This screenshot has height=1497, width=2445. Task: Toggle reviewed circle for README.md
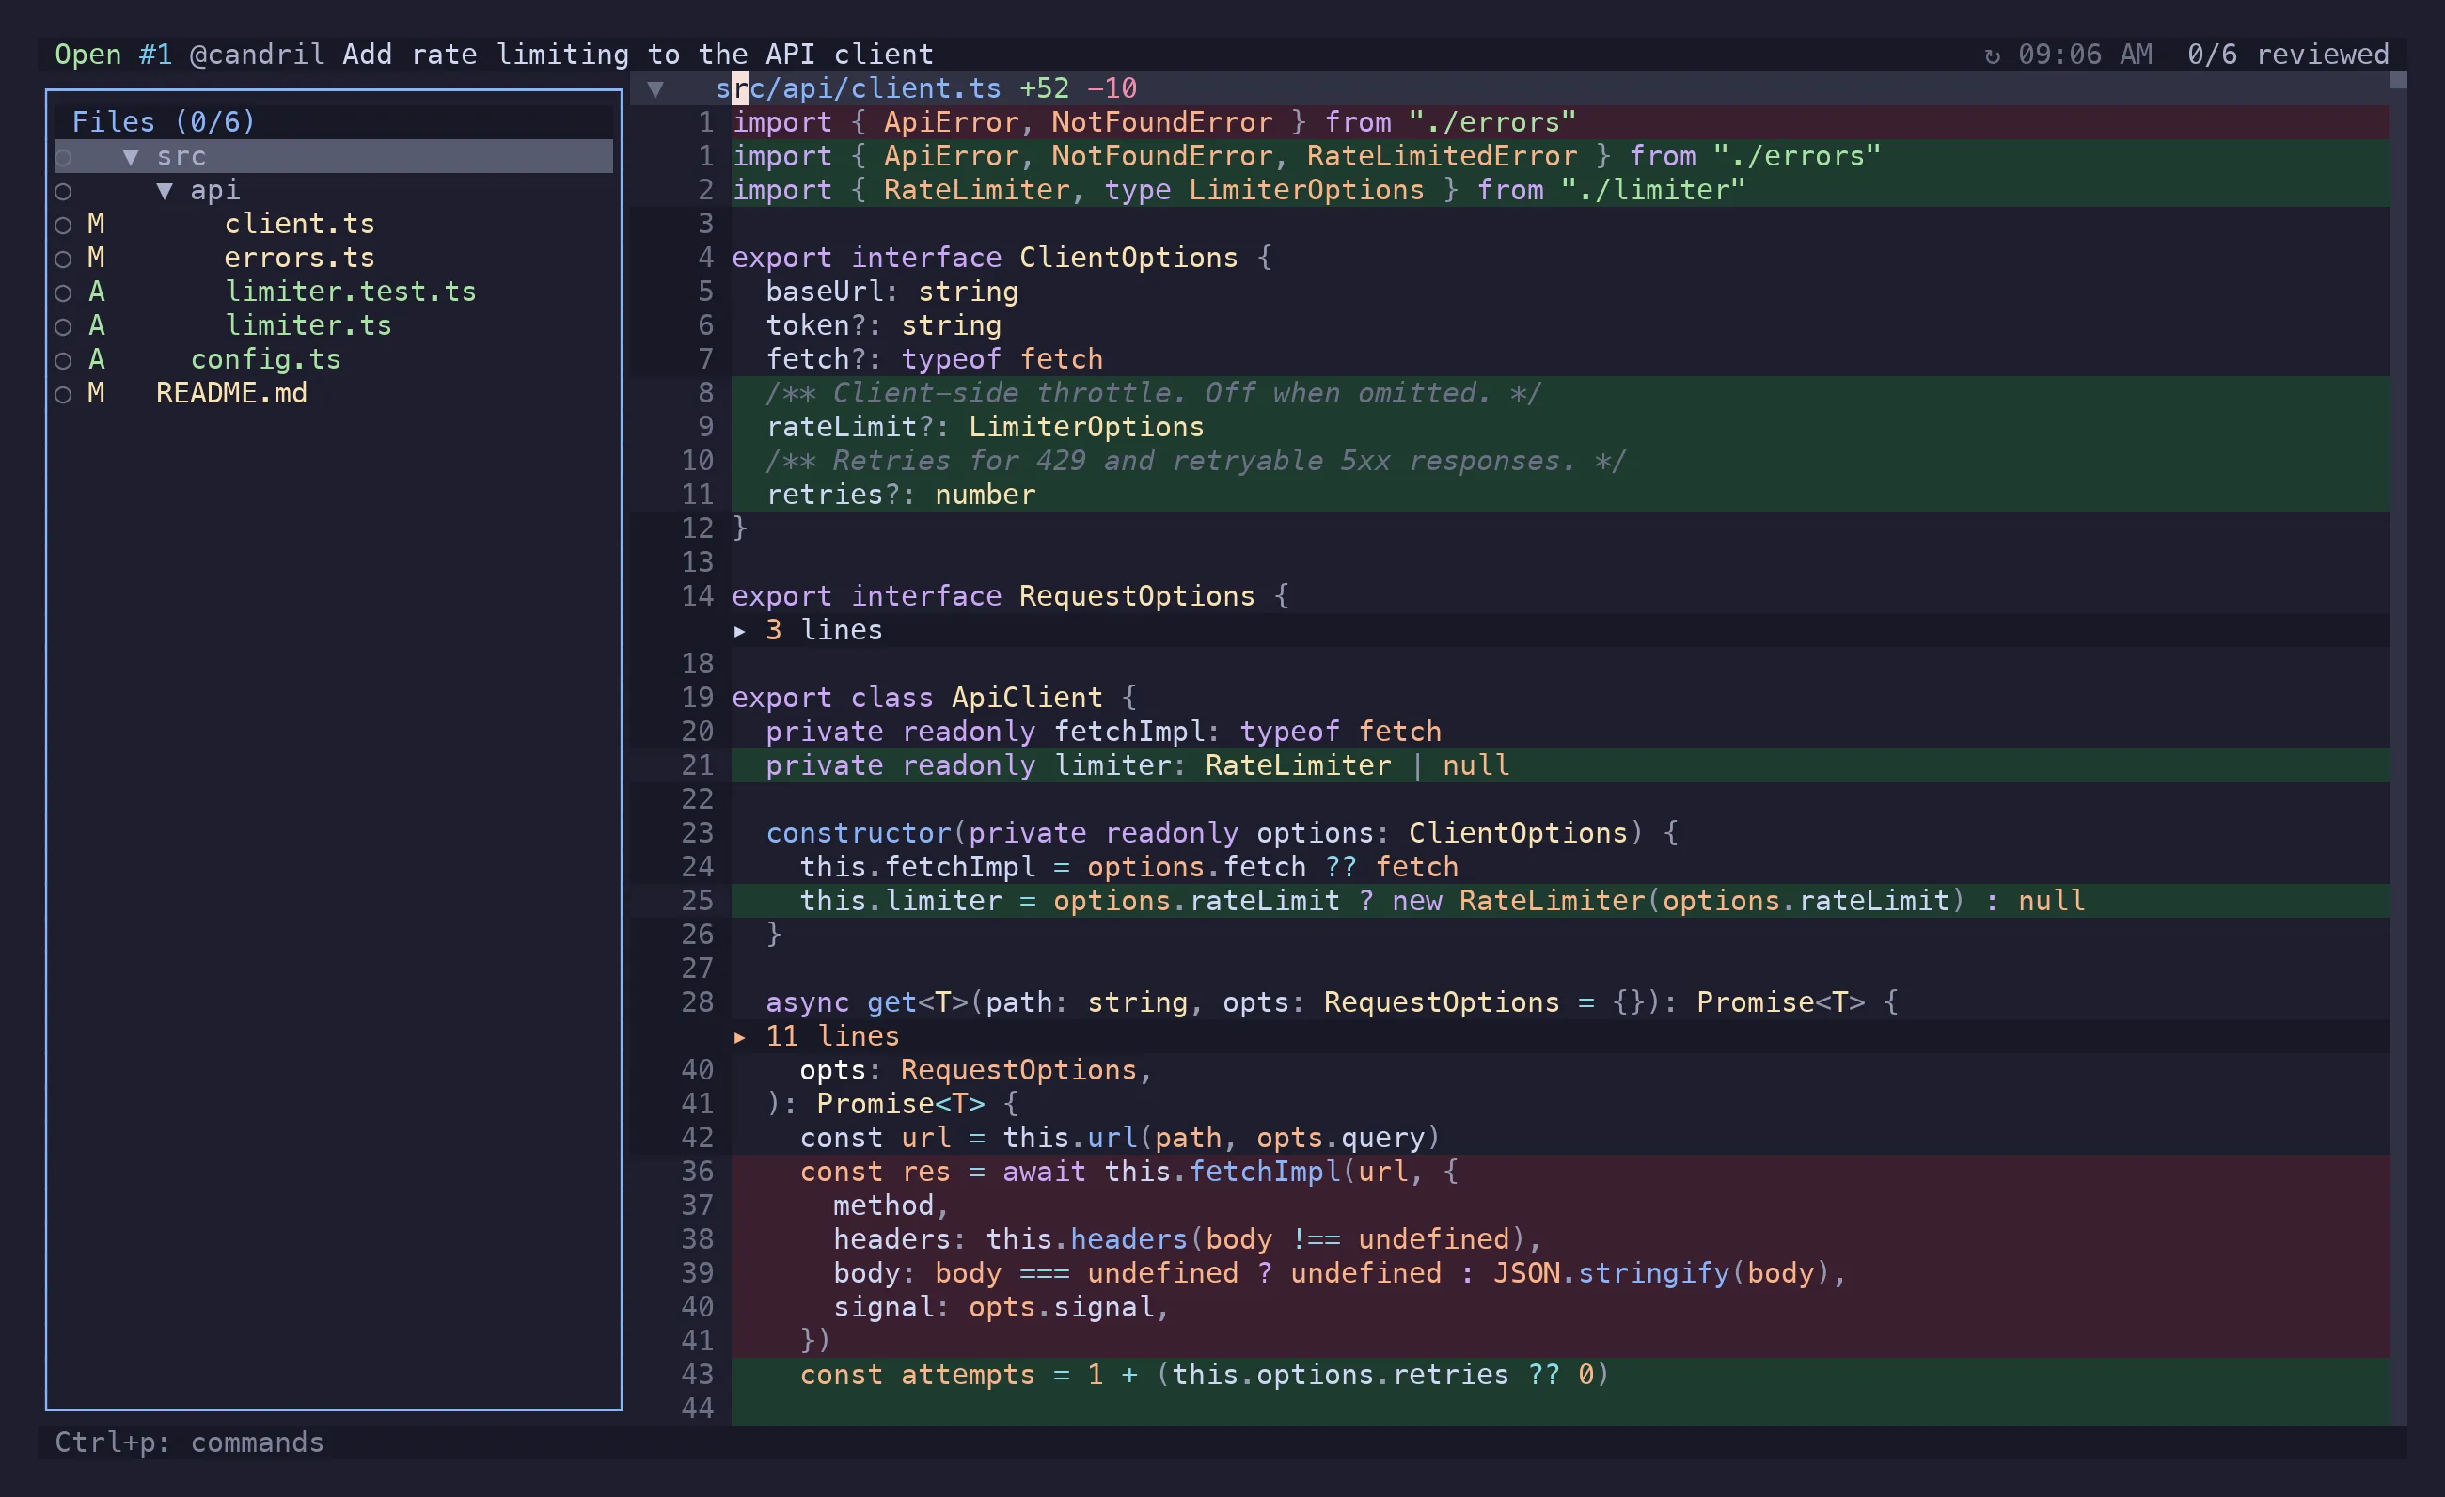[64, 394]
